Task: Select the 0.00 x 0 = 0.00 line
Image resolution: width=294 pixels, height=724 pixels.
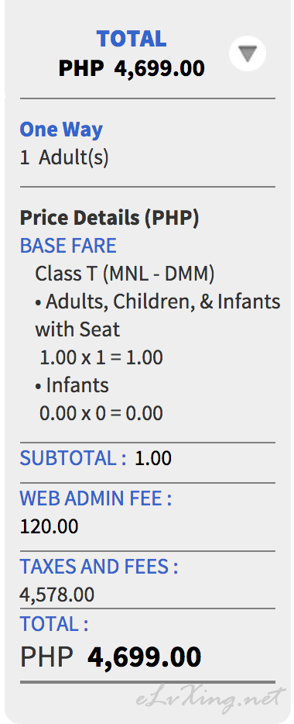Action: click(x=101, y=413)
